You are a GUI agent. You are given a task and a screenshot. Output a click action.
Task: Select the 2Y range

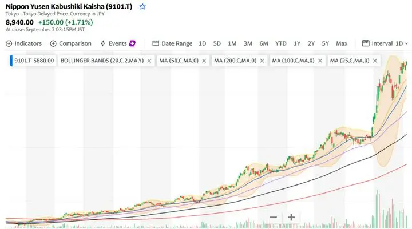pos(311,43)
